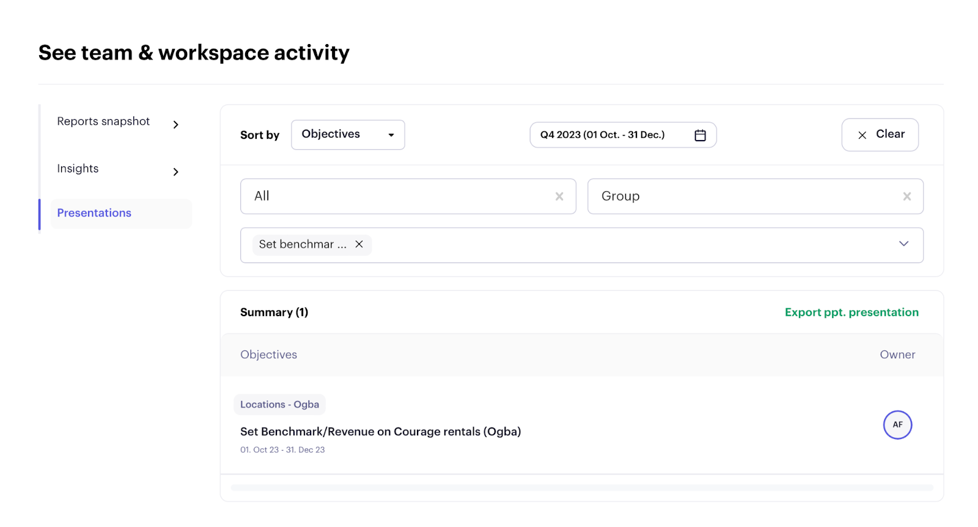
Task: Click into the 'Group' filter field
Action: (756, 196)
